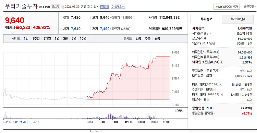The width and height of the screenshot is (257, 133).
Task: Show the 주봉 candle chart
Action: [148, 39]
